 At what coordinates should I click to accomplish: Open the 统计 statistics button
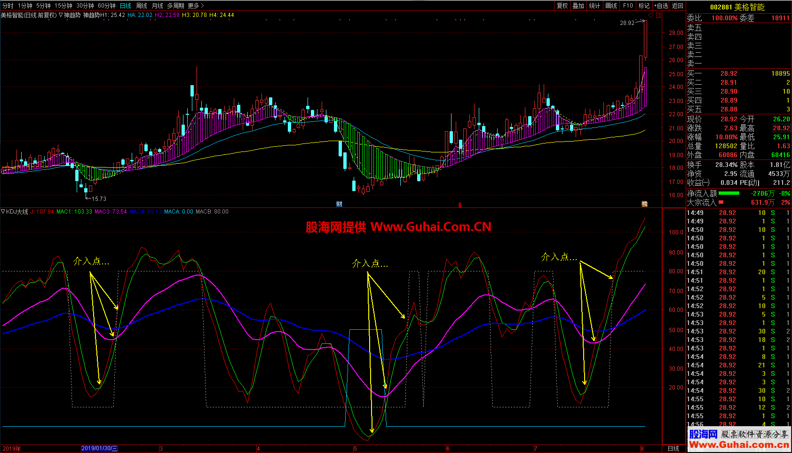(x=594, y=6)
